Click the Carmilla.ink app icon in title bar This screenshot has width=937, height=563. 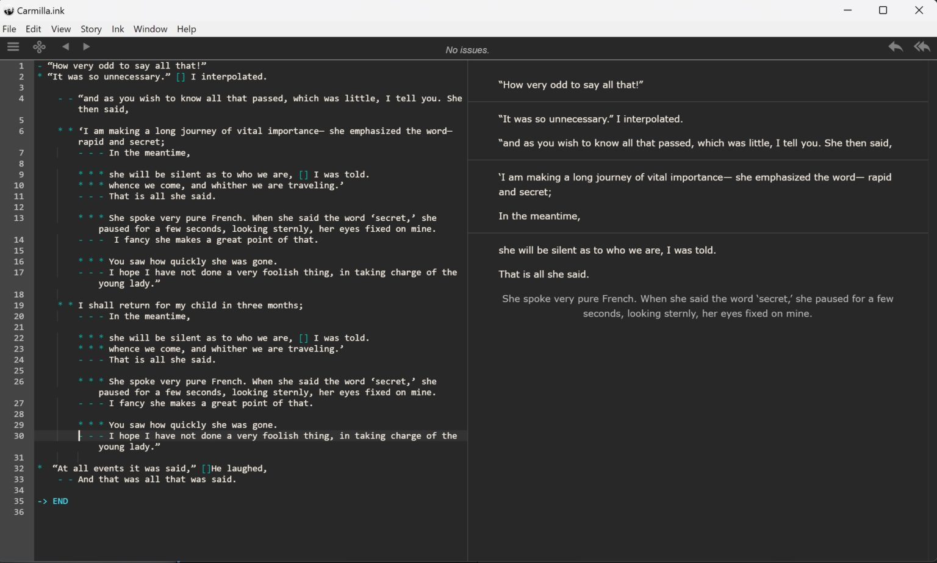9,11
